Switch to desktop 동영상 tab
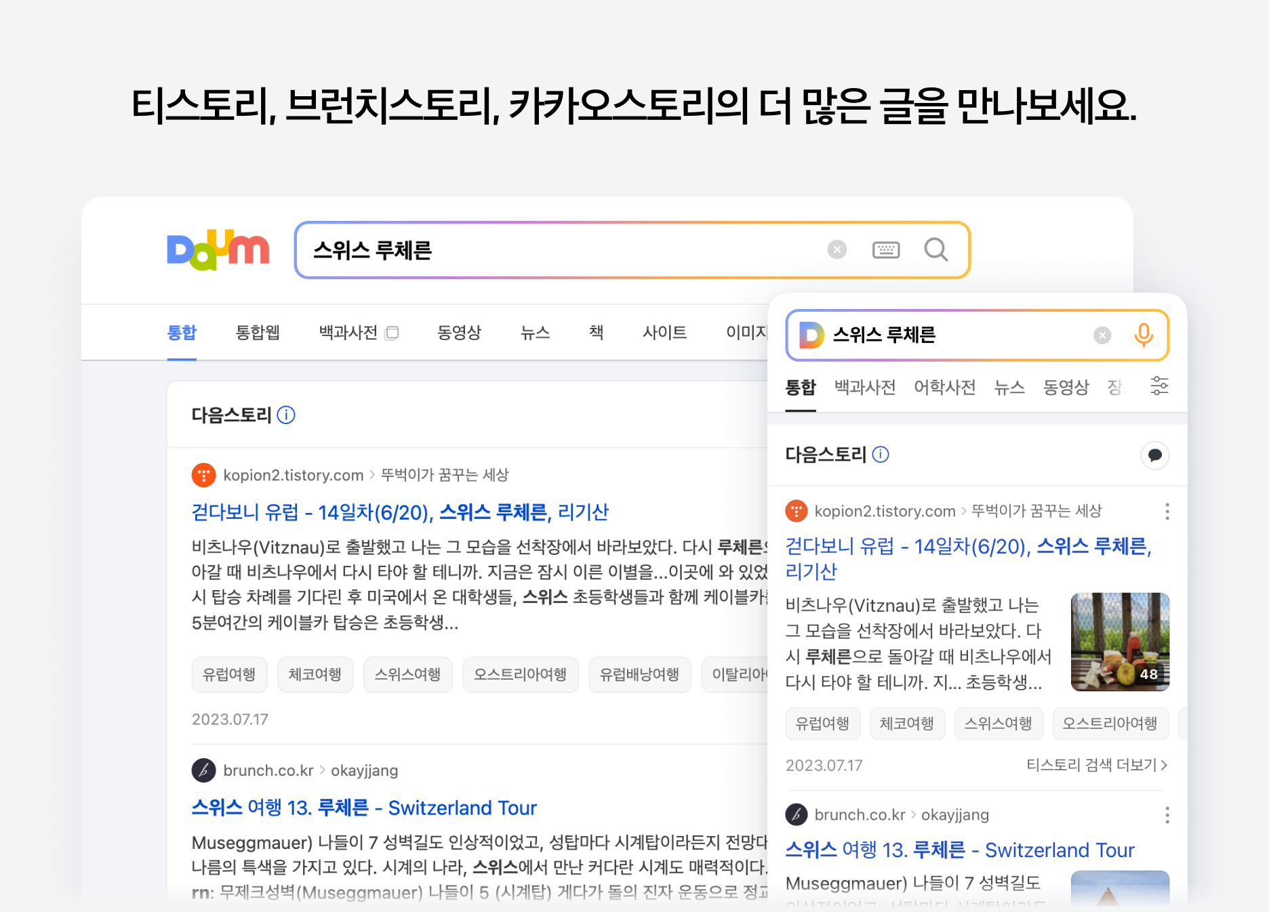1269x912 pixels. click(x=459, y=333)
